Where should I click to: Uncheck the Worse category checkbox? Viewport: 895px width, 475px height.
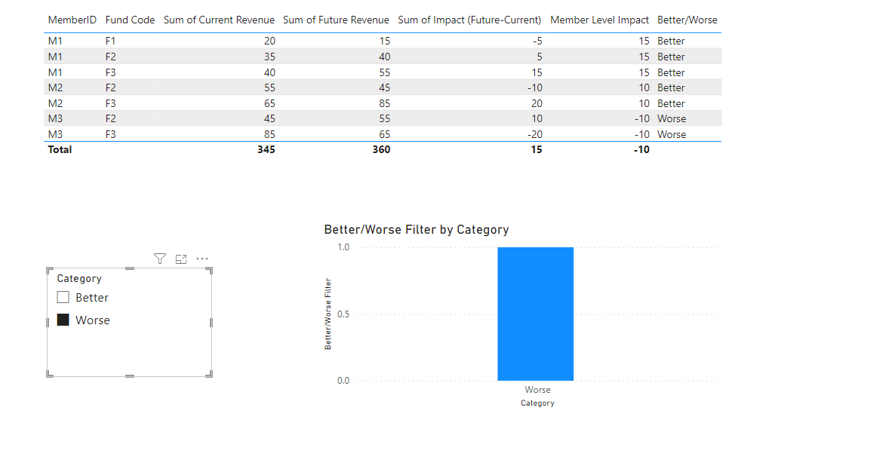pos(63,320)
